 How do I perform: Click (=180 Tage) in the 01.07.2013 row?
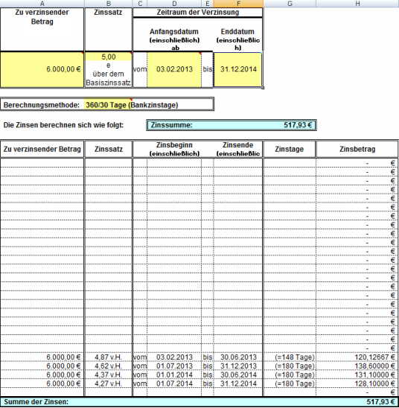pyautogui.click(x=290, y=366)
